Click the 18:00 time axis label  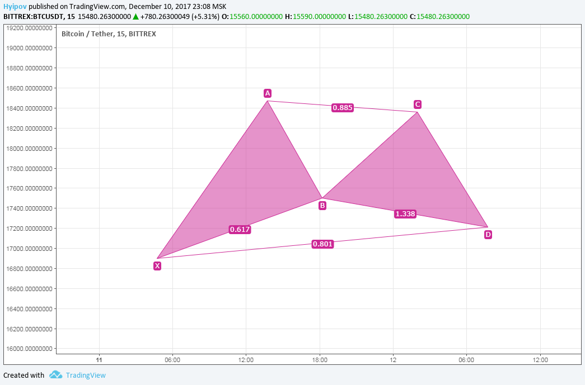point(320,360)
